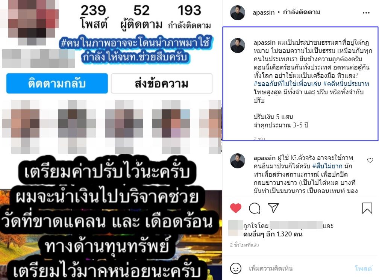The image size is (379, 280).
Task: Unlike the post via red heart icon
Action: (236, 208)
